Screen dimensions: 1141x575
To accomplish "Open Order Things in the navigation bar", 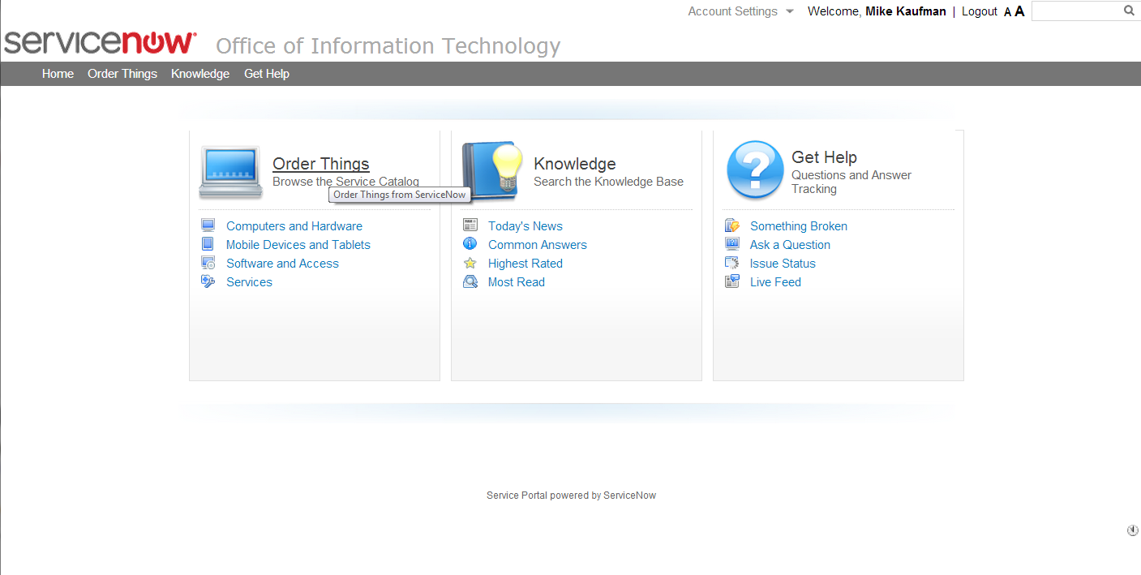I will pyautogui.click(x=122, y=74).
